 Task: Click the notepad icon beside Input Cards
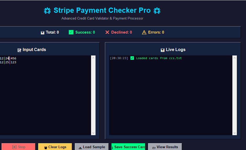coord(19,50)
